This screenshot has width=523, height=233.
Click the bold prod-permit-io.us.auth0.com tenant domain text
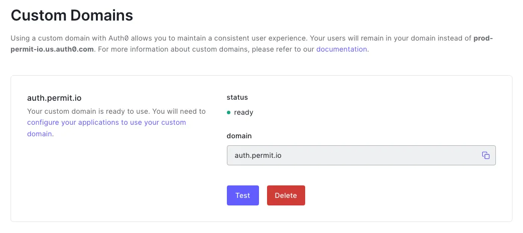point(252,44)
